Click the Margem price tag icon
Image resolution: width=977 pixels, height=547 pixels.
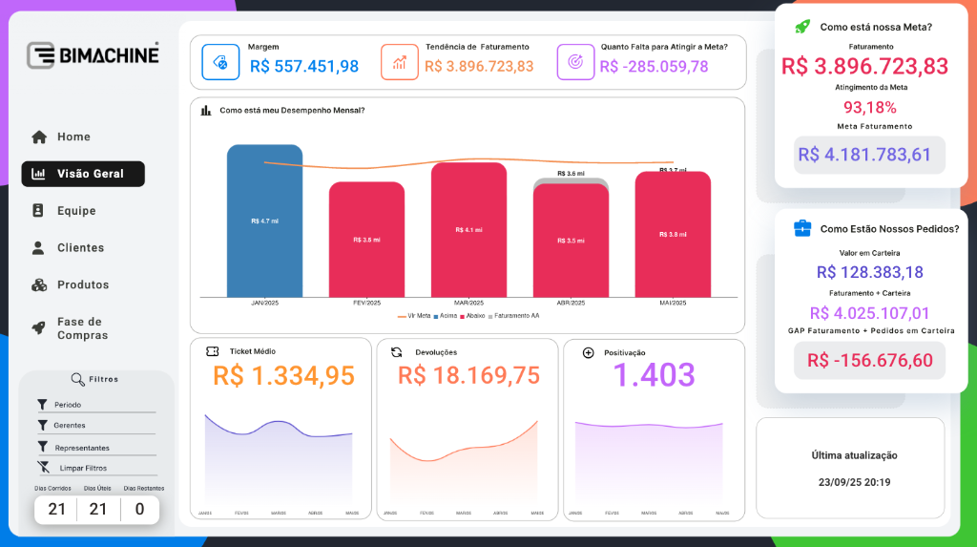[x=220, y=62]
